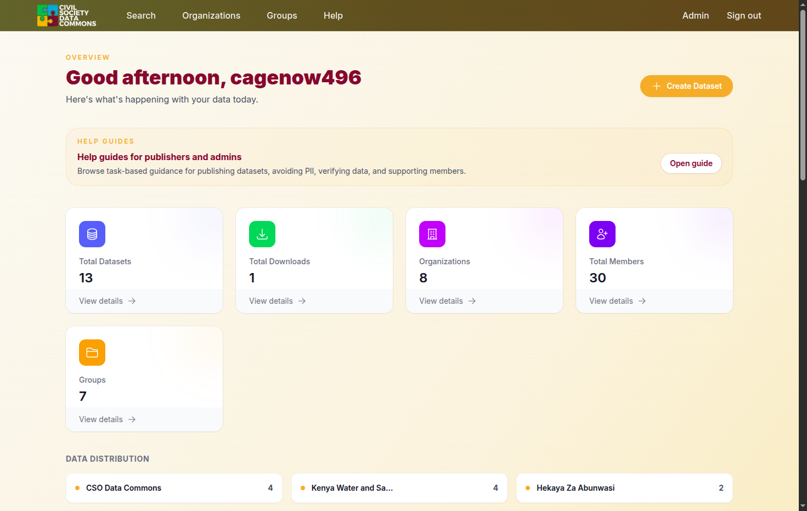The height and width of the screenshot is (511, 807).
Task: Click the Organizations building icon
Action: [x=432, y=234]
